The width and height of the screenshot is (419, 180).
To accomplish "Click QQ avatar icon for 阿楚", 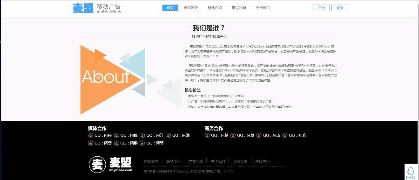I will pyautogui.click(x=207, y=136).
